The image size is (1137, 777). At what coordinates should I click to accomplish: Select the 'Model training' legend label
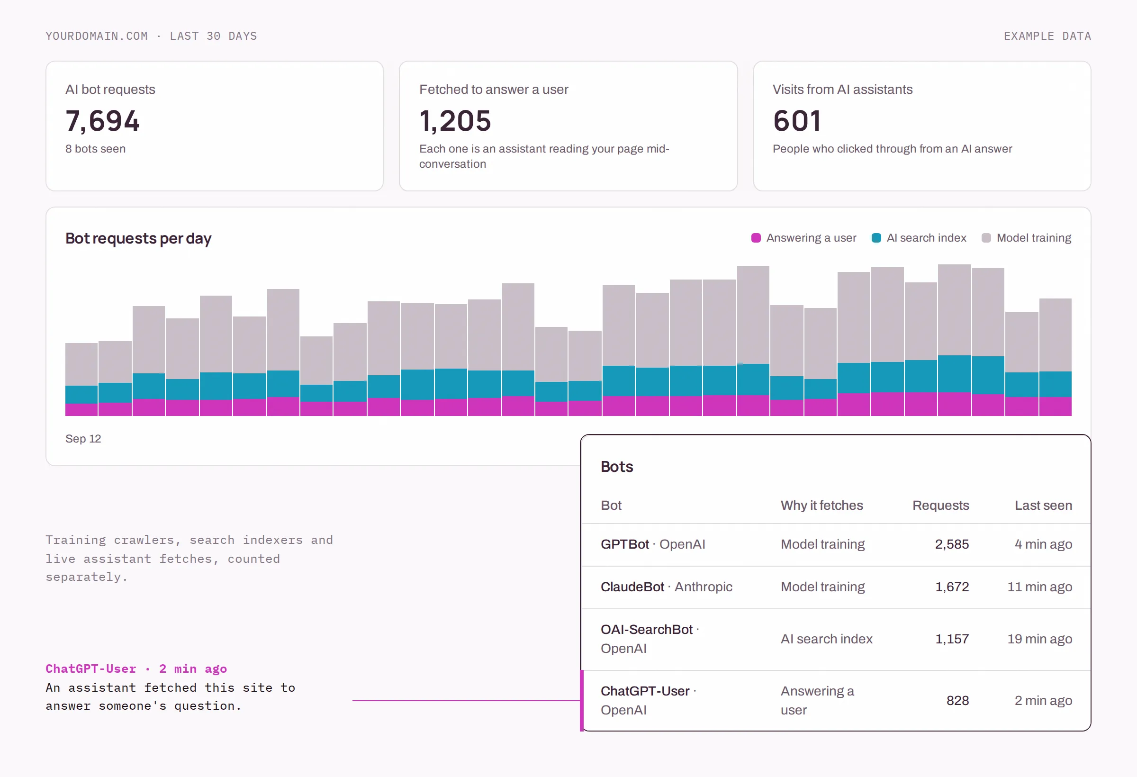coord(1034,238)
